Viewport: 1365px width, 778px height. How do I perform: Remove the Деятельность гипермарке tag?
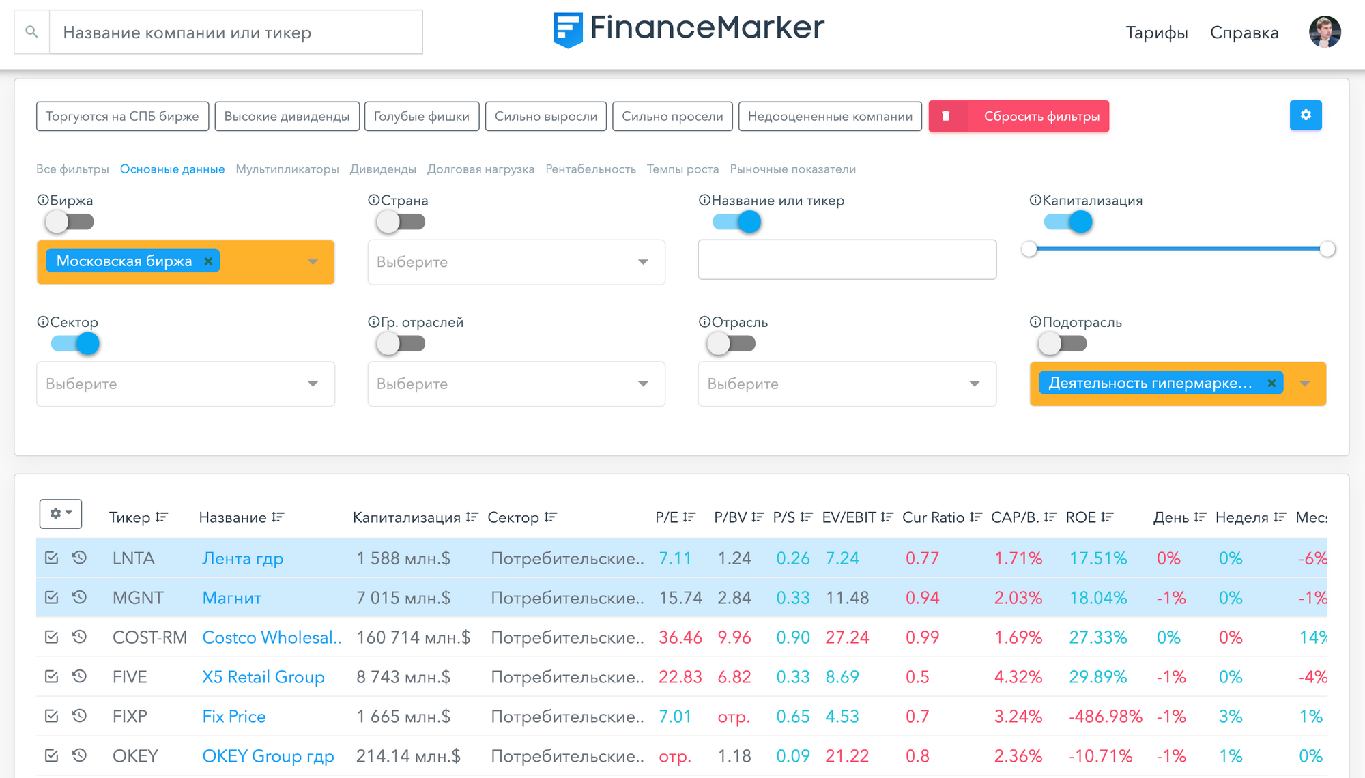click(x=1271, y=383)
